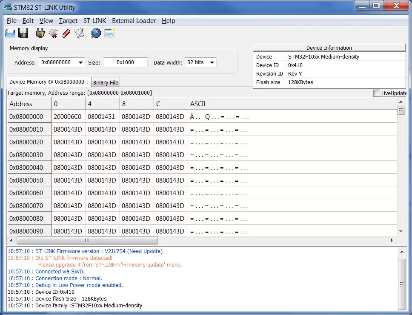Enable the LiveUpdate checkbox
The height and width of the screenshot is (315, 412).
tap(377, 93)
